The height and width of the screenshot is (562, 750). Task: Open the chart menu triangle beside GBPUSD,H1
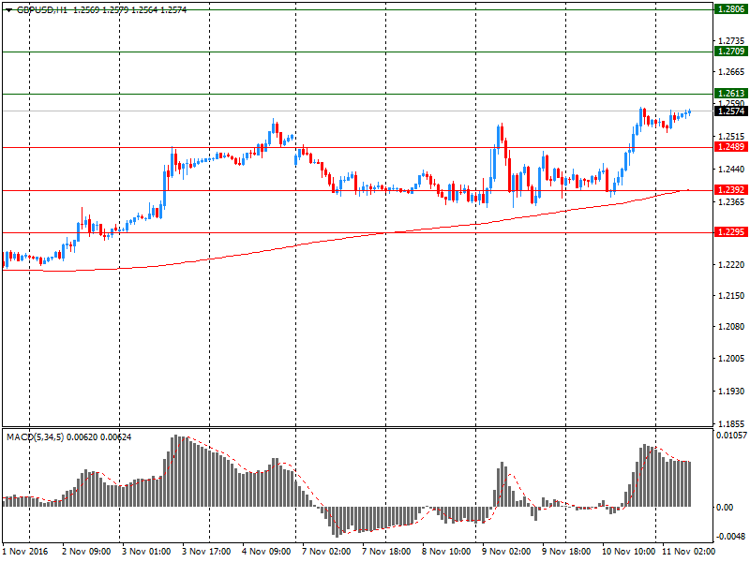click(8, 10)
